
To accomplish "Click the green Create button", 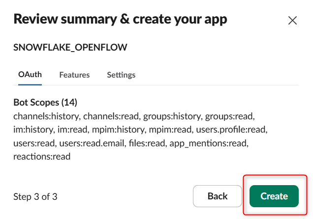I will (274, 196).
